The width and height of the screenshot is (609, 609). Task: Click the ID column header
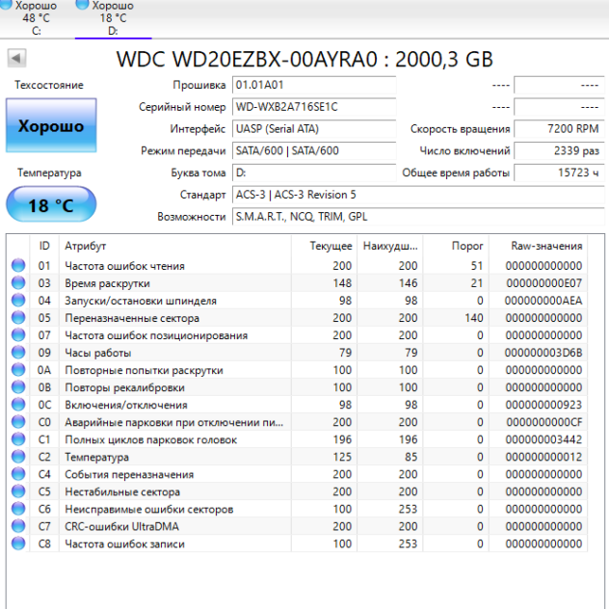coord(44,246)
